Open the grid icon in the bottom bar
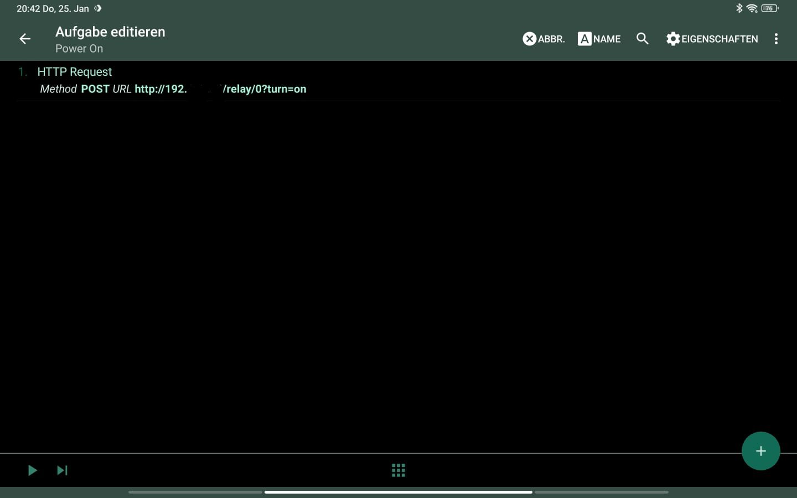The height and width of the screenshot is (498, 797). (x=398, y=470)
